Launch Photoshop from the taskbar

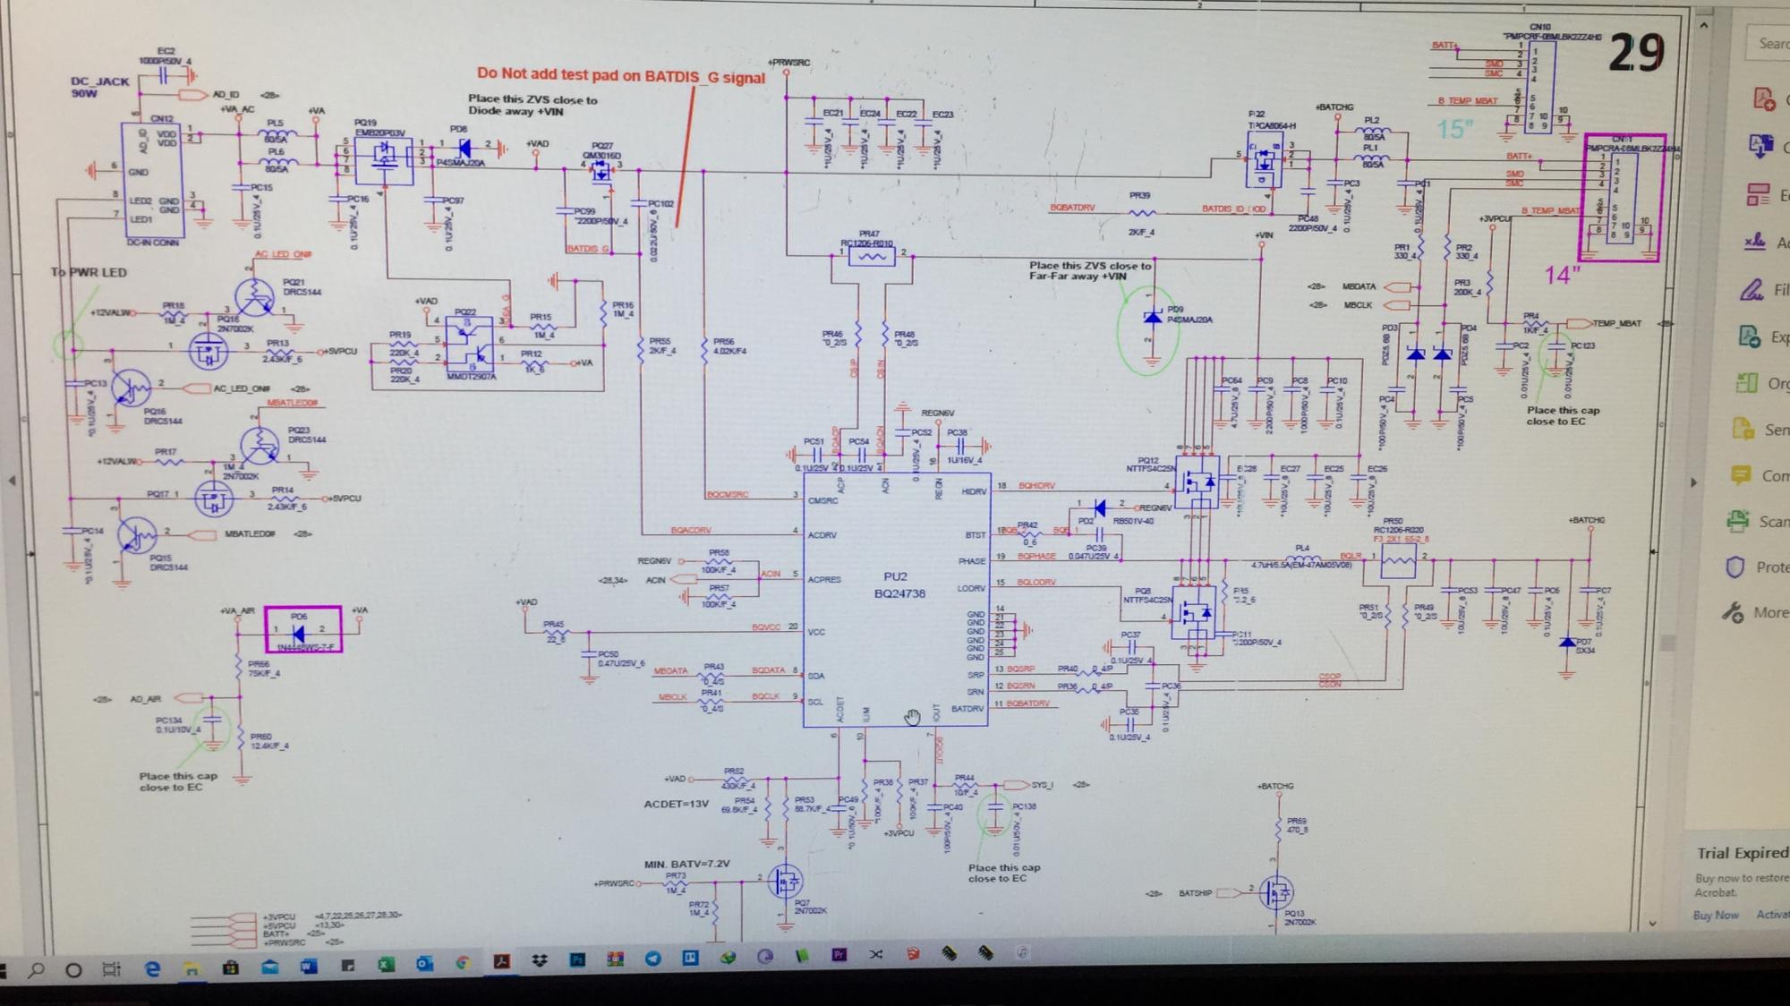[x=577, y=959]
